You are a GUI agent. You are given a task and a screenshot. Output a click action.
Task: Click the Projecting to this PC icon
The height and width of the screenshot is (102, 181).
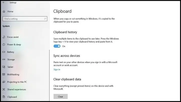click(4, 82)
